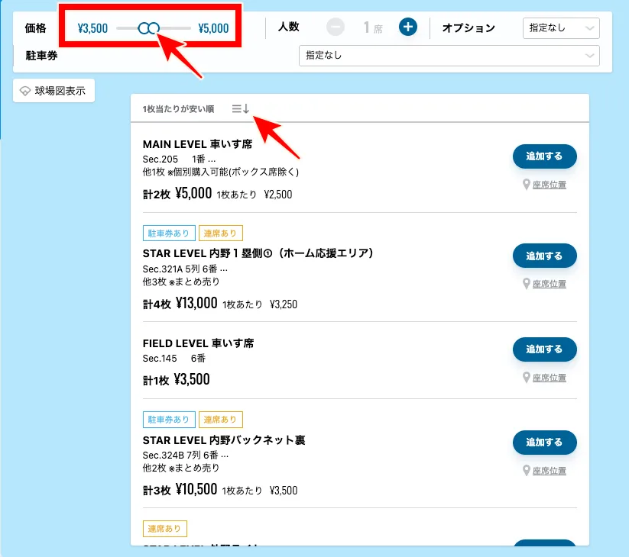Screen dimensions: 629x557
Task: Add STAR LEVEL 内野1塁側 ticket
Action: coord(544,256)
